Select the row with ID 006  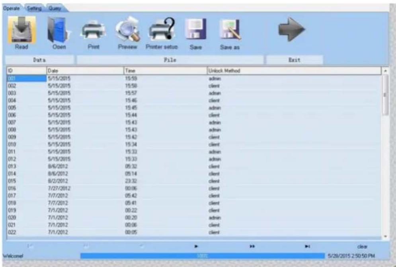pyautogui.click(x=194, y=115)
